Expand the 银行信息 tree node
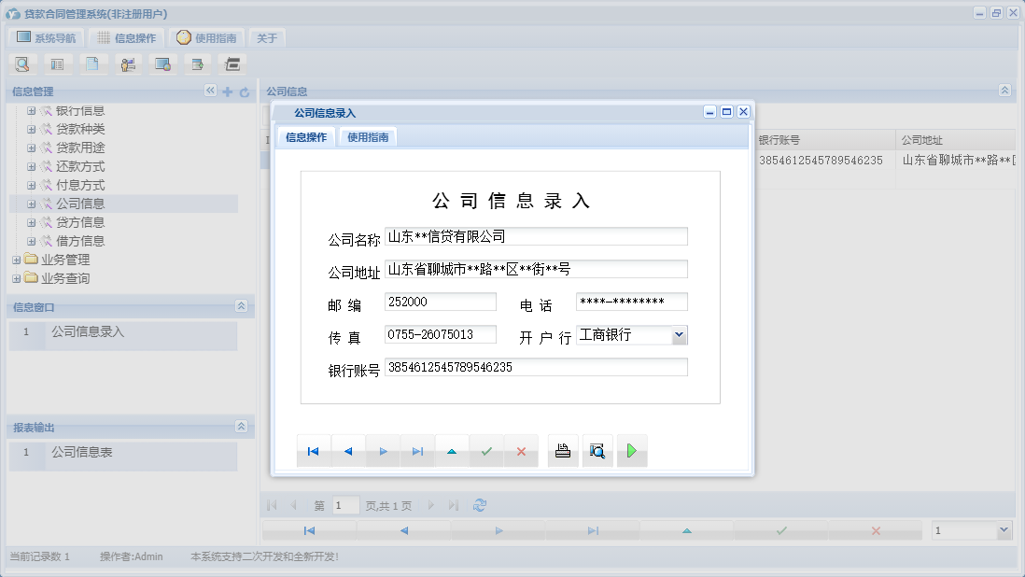 click(30, 109)
